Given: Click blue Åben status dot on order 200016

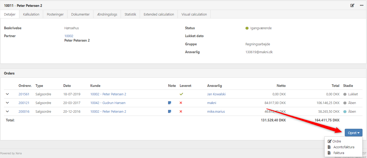Looking at the screenshot, I should (x=345, y=112).
